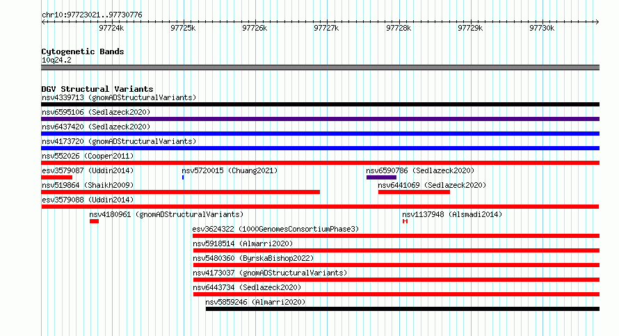Click the chr10:97723021..97730776 coordinate label
619x336 pixels.
click(x=92, y=15)
